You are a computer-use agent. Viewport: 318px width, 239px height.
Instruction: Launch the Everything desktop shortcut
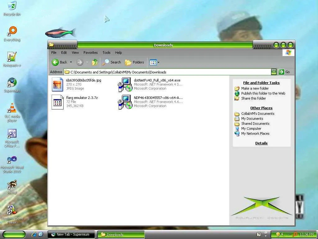(x=12, y=34)
